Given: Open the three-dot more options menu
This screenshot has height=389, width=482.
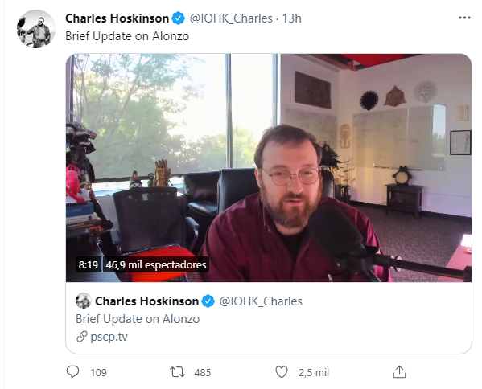Looking at the screenshot, I should [464, 18].
